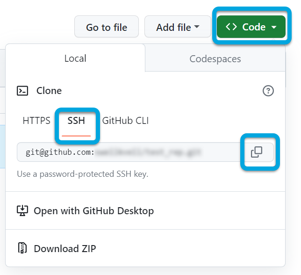
Task: Collapse the Code dropdown using its caret
Action: pyautogui.click(x=274, y=28)
